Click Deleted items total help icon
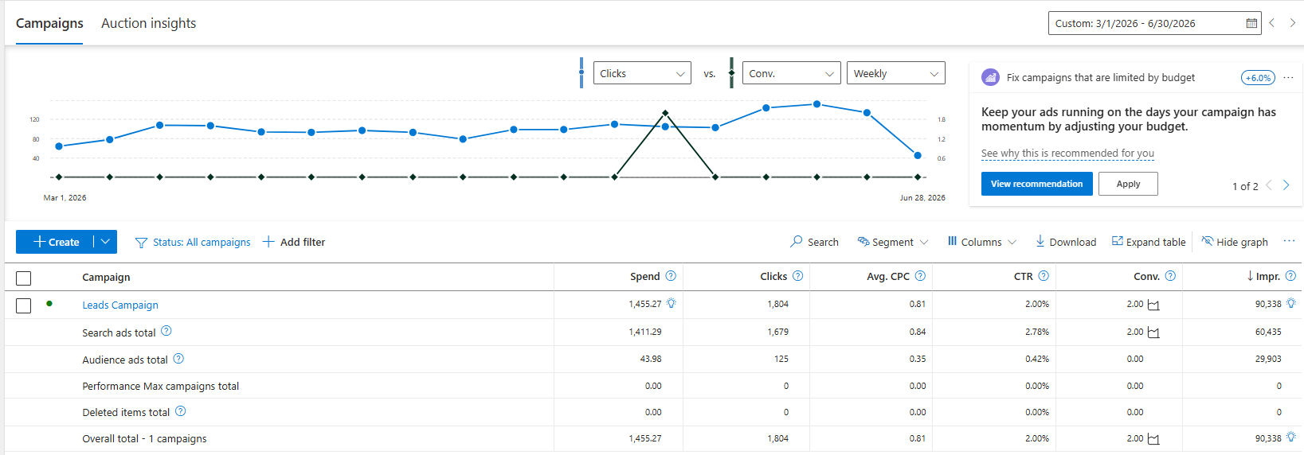 180,411
